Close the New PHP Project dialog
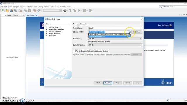Image resolution: width=187 pixels, height=105 pixels. tap(141, 19)
